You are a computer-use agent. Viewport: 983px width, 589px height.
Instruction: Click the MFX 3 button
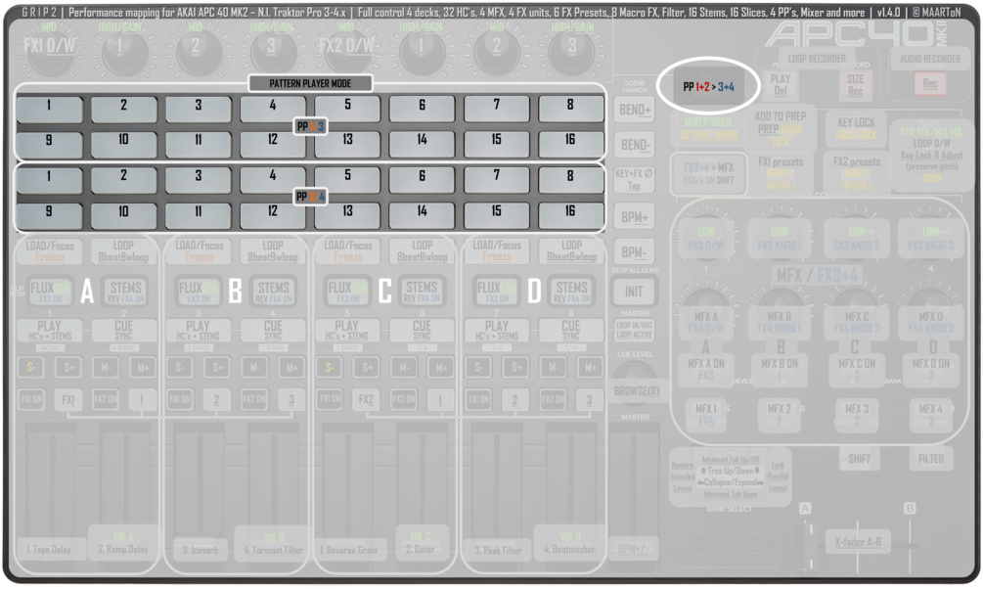point(857,415)
